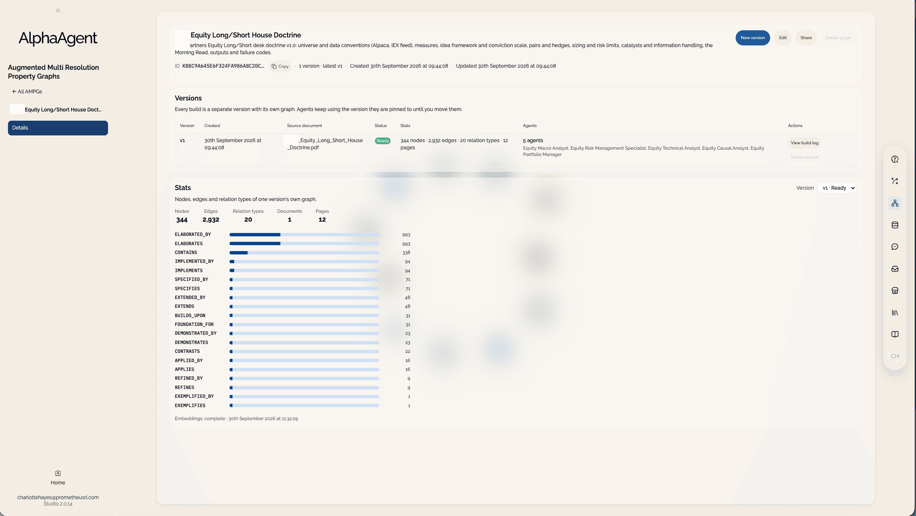Open the chat bubble icon in right dock
Screen dimensions: 916x516
895,247
